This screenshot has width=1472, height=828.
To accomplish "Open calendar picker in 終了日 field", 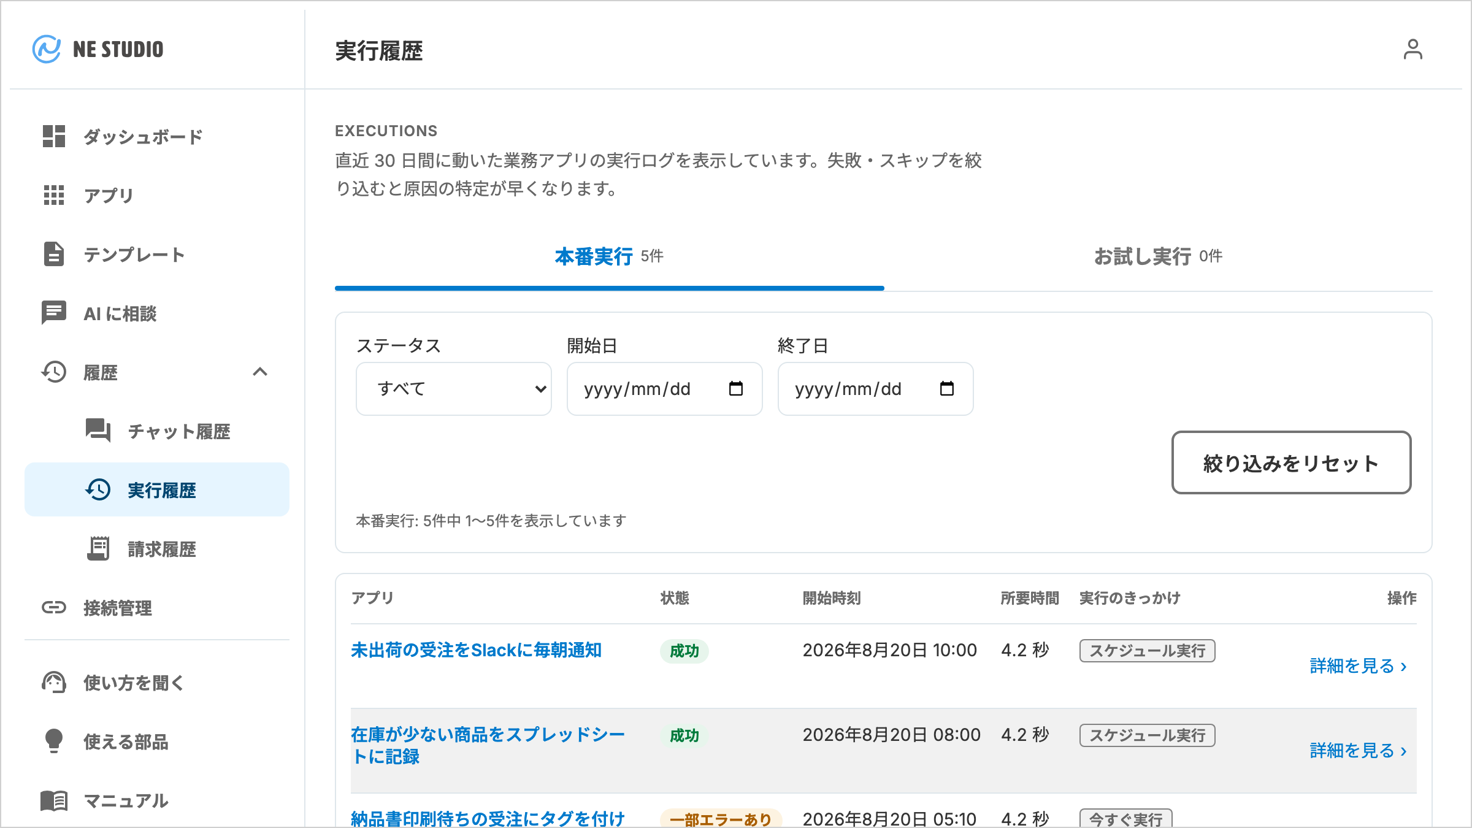I will [947, 389].
